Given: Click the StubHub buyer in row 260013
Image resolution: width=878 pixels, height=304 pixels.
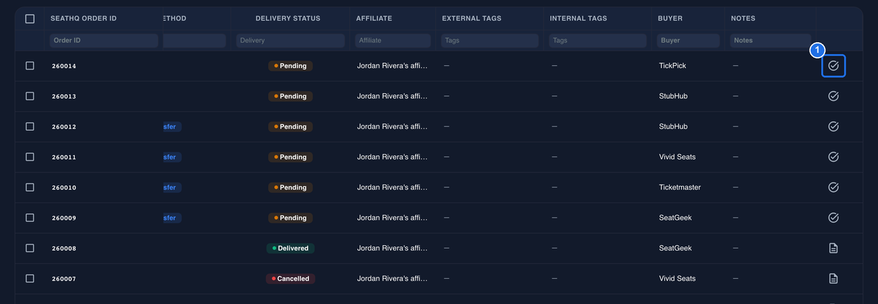Looking at the screenshot, I should [x=673, y=96].
